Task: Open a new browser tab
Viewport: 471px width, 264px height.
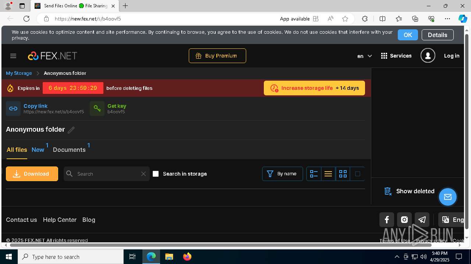Action: tap(125, 6)
